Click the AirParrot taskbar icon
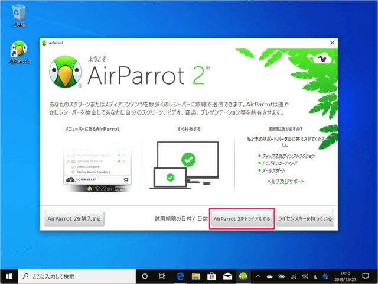 tap(243, 276)
